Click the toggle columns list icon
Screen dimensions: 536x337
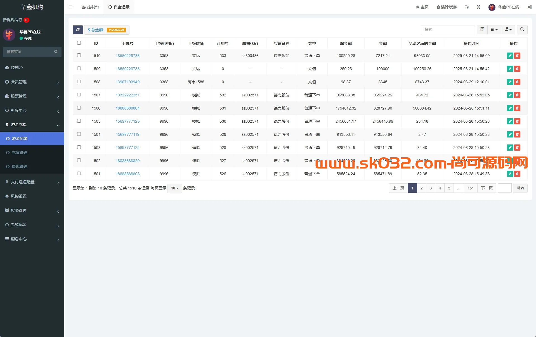[482, 30]
